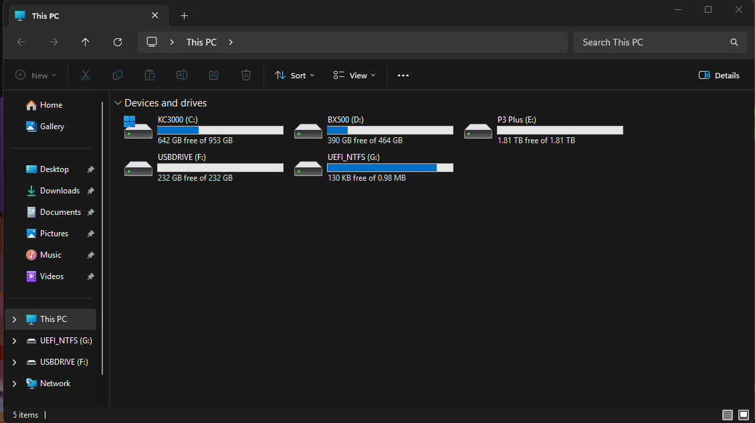755x423 pixels.
Task: Select the USBDRIVE (F:) drive icon in main pane
Action: (x=138, y=168)
